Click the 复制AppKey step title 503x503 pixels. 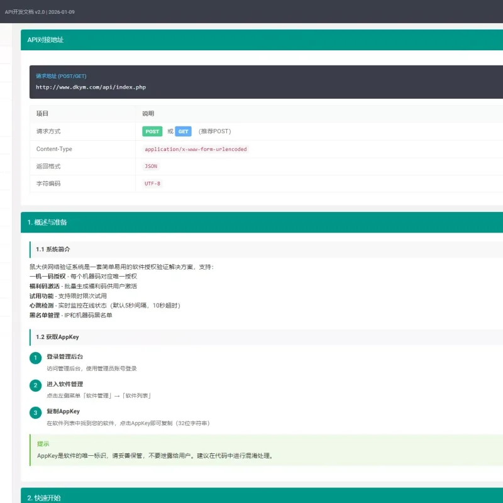coord(64,411)
